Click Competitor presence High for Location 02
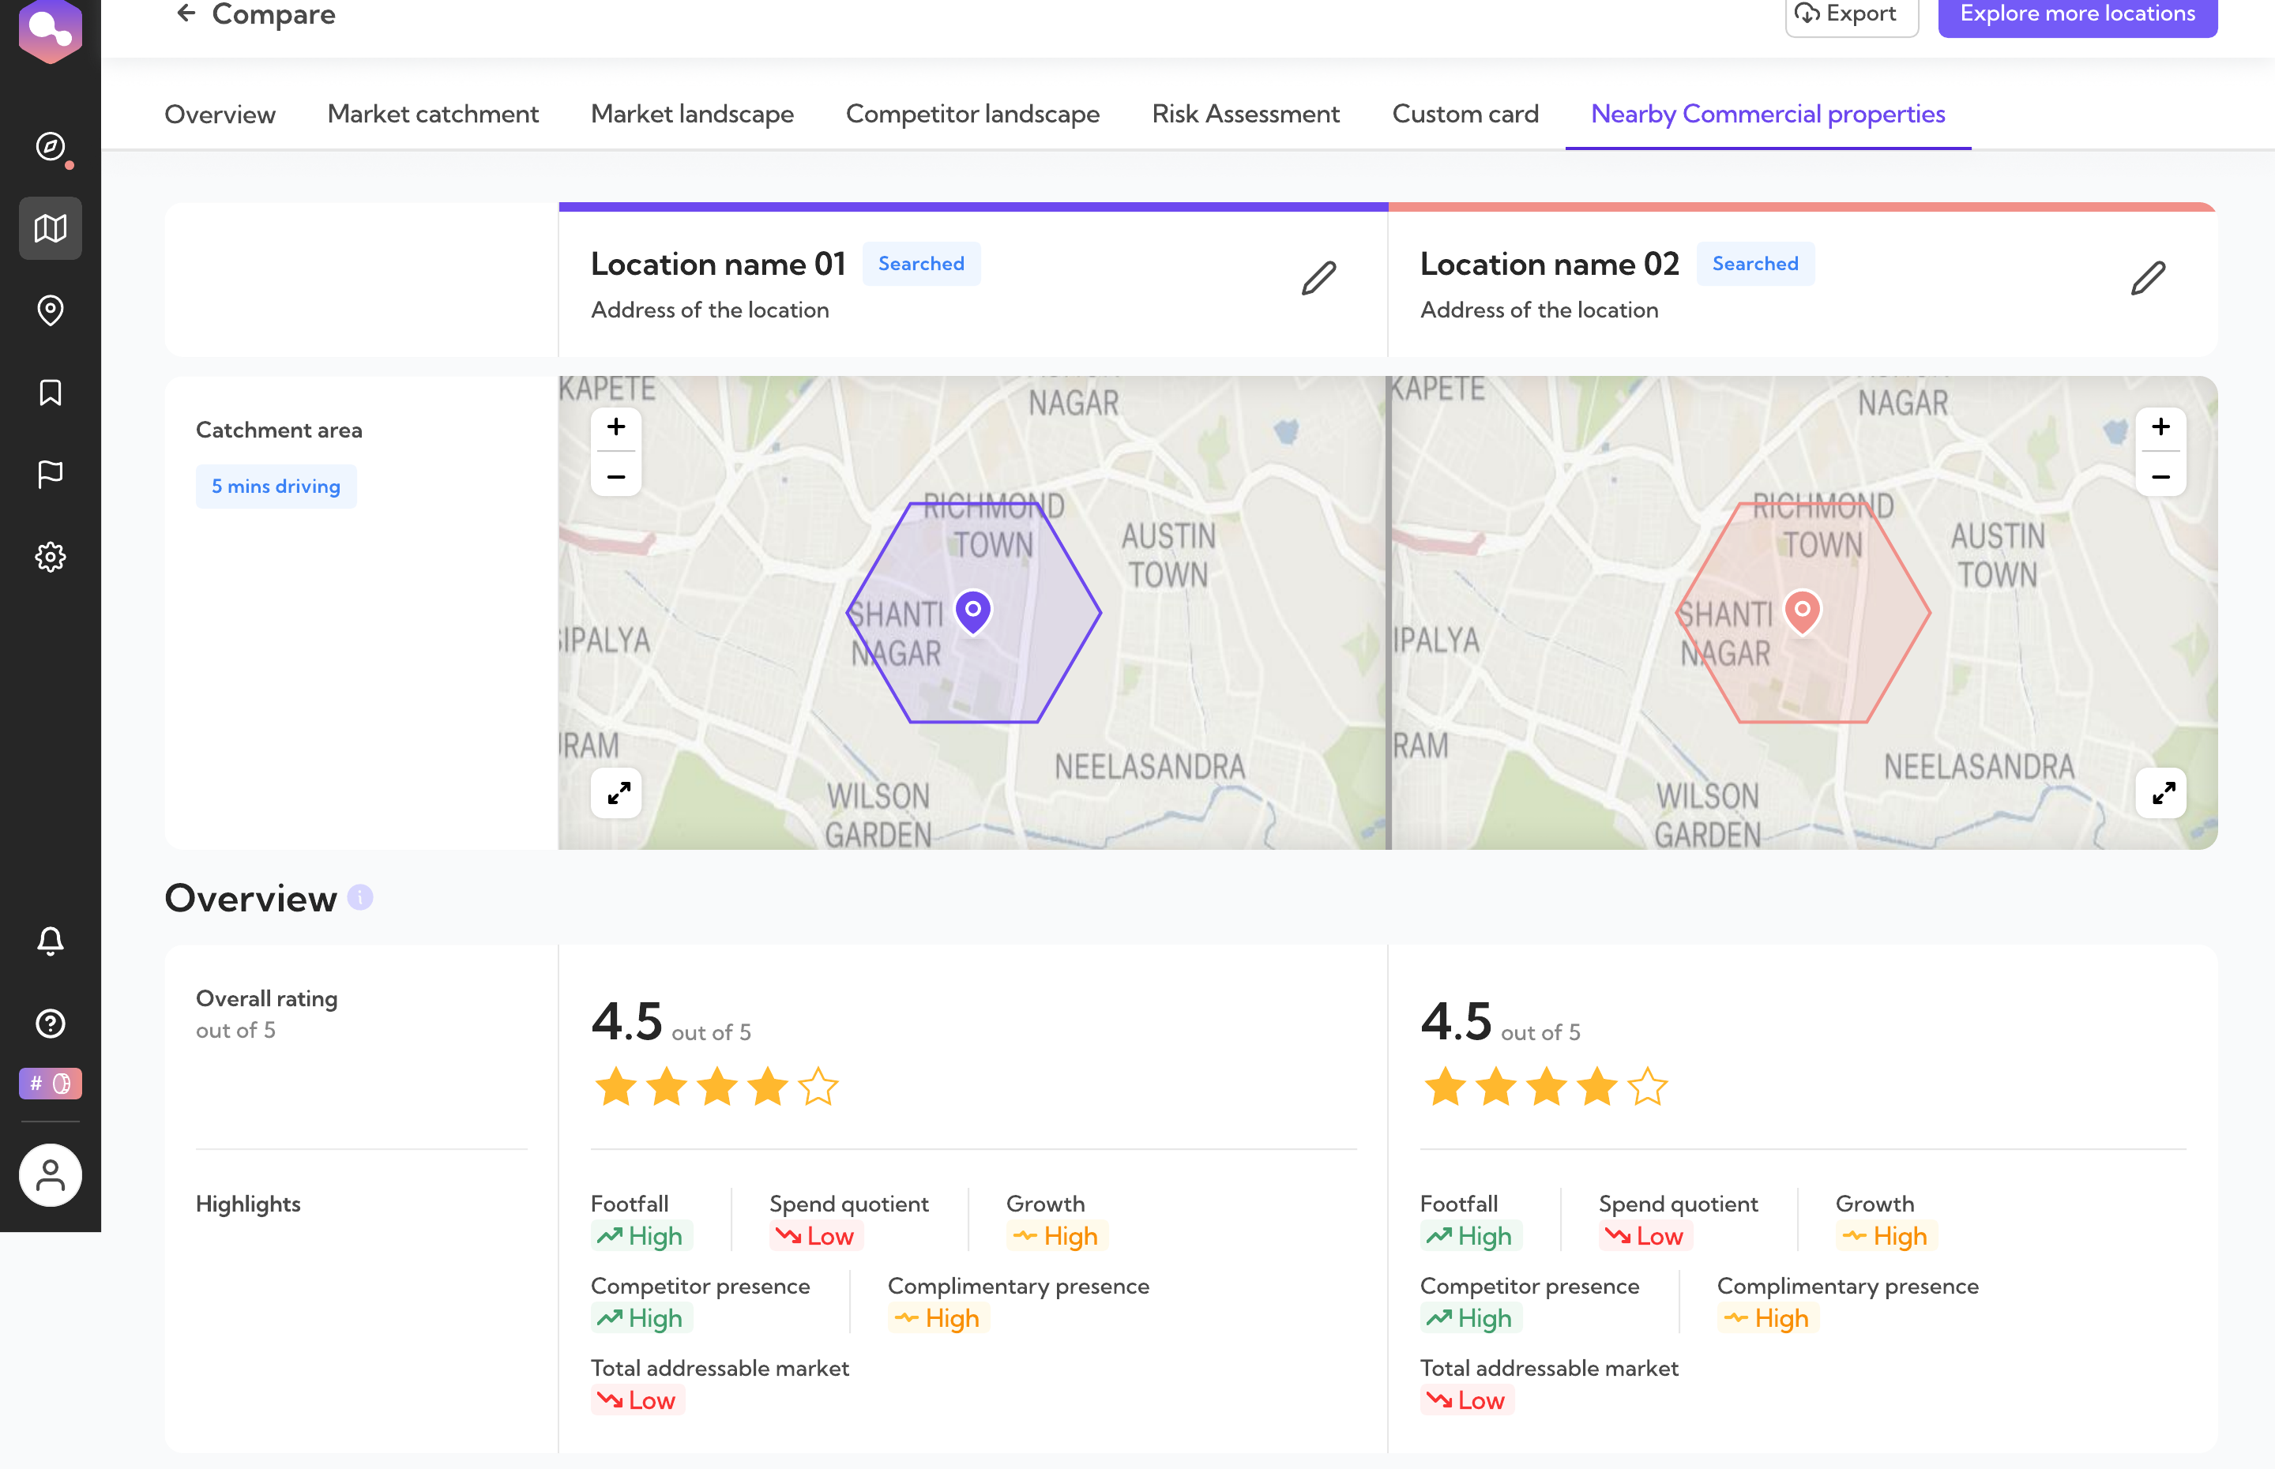This screenshot has height=1469, width=2275. pos(1471,1318)
